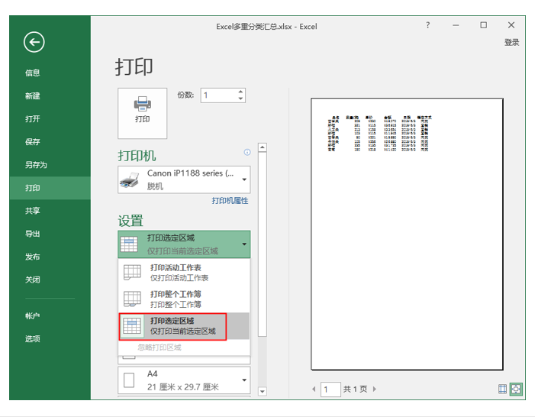Choose Print Active Sheets option
The height and width of the screenshot is (417, 535).
point(184,272)
